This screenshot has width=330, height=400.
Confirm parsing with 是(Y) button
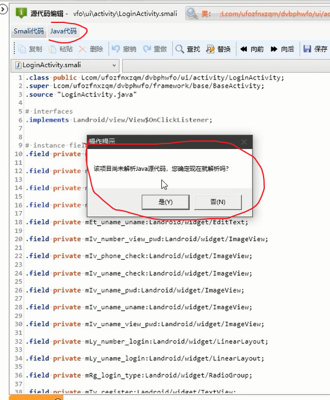[166, 202]
